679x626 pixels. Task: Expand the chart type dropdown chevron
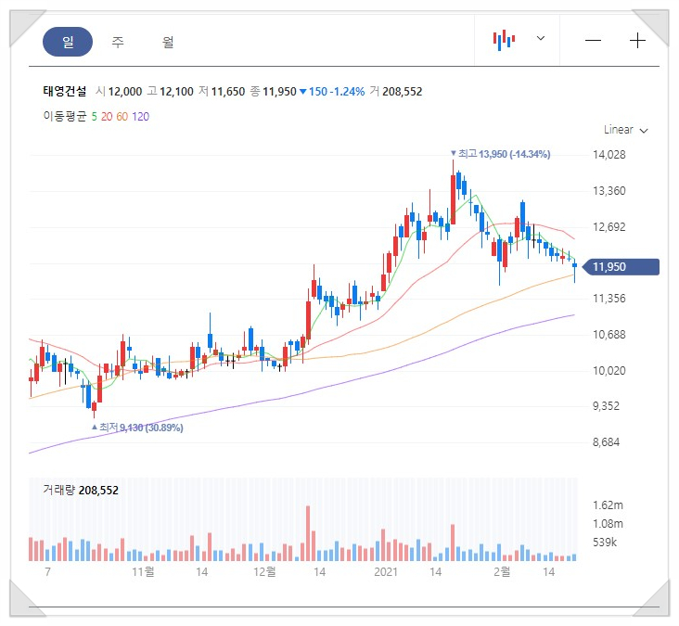(x=541, y=39)
